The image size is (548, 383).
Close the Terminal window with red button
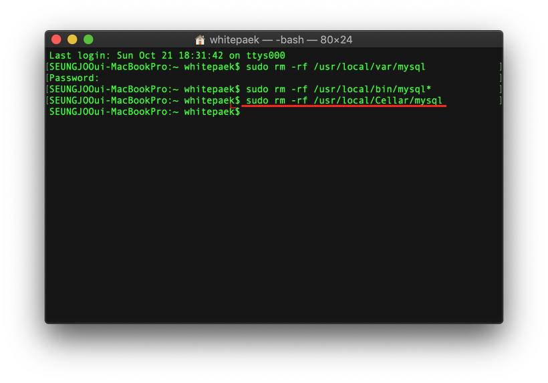tap(56, 39)
